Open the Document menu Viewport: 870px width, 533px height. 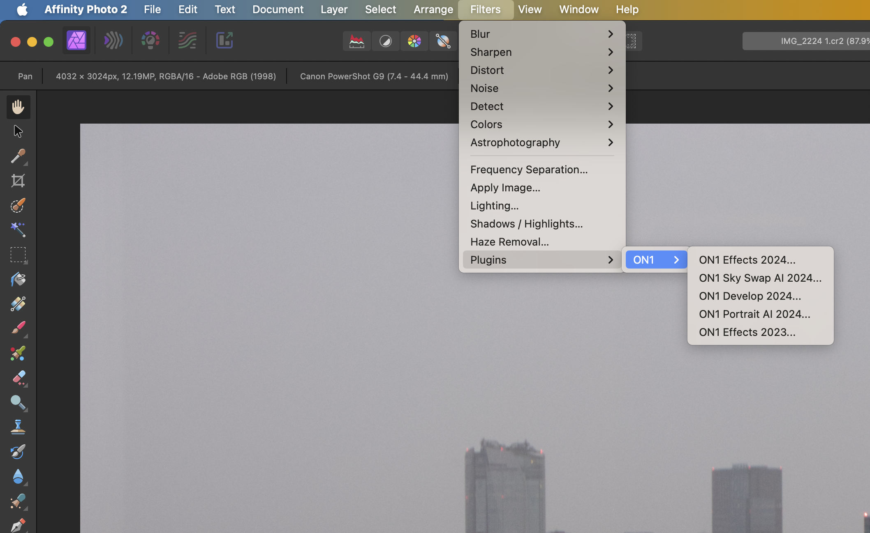278,9
